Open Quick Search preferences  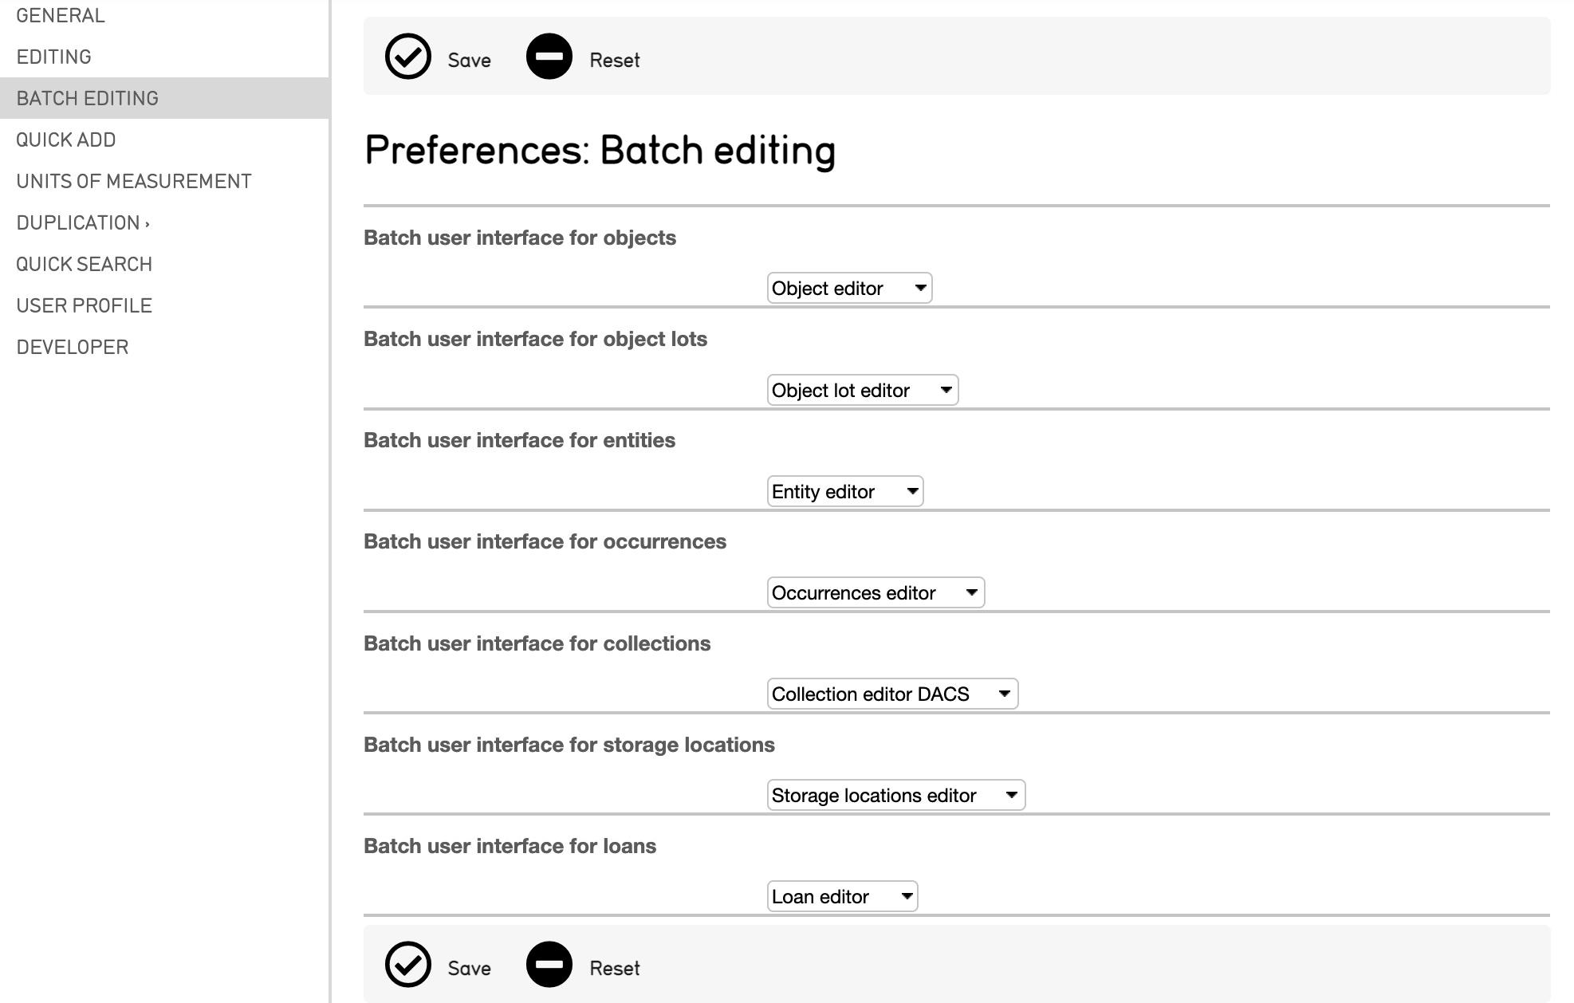pyautogui.click(x=85, y=264)
